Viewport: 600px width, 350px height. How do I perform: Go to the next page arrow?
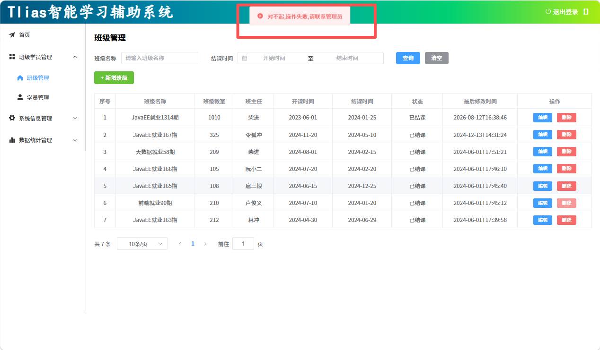coord(205,244)
